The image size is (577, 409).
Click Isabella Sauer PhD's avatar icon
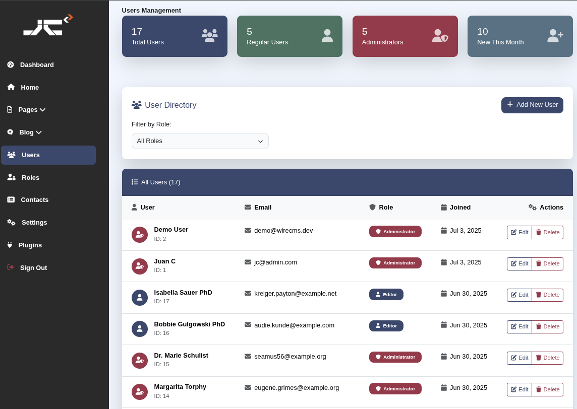pyautogui.click(x=140, y=297)
